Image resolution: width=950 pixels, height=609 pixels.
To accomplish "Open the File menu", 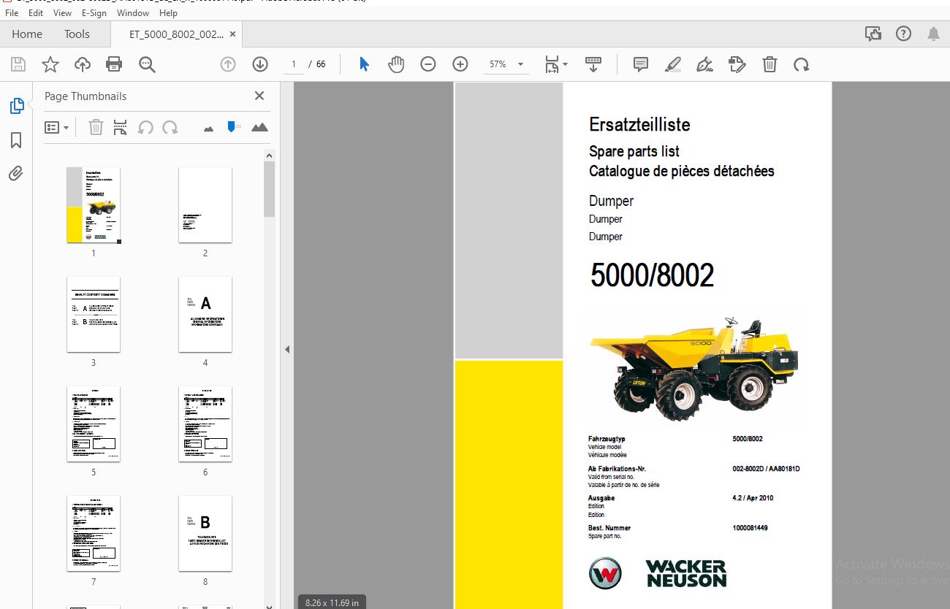I will (x=12, y=13).
